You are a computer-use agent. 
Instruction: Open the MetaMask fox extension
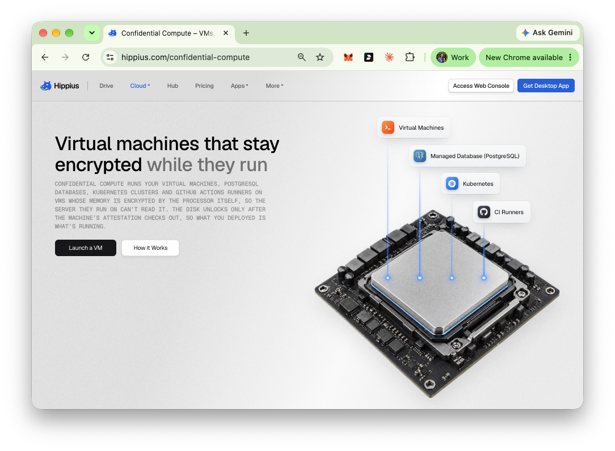tap(348, 57)
